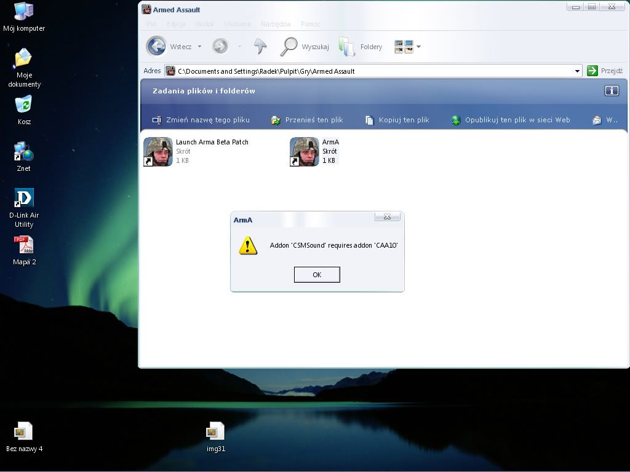Viewport: 630px width, 472px height.
Task: Expand the address bar dropdown
Action: (x=577, y=71)
